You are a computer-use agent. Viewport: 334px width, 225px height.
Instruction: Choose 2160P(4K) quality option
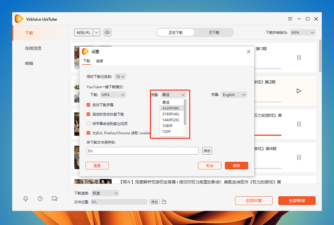point(172,114)
